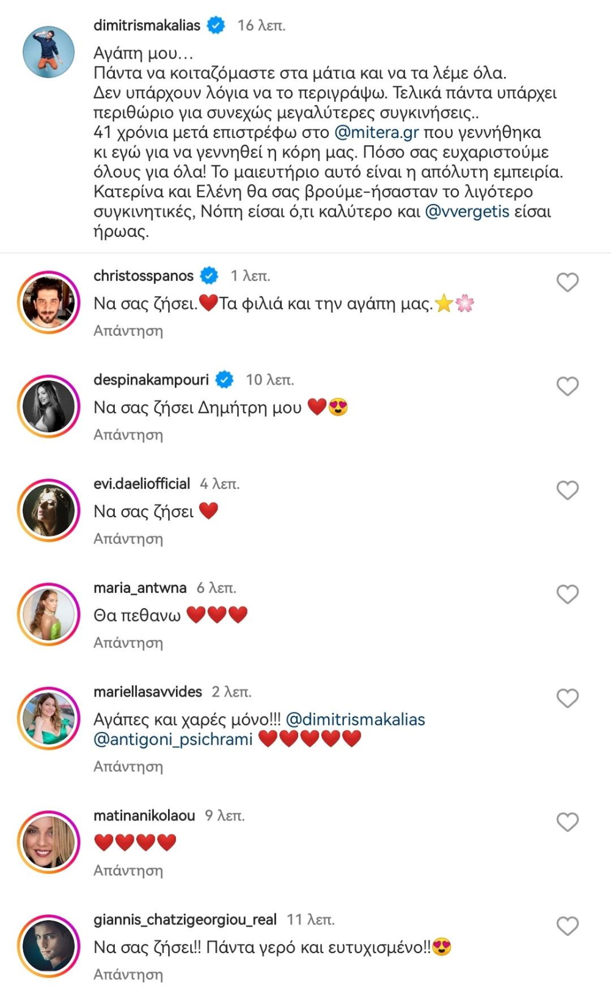Open the @mitera.gr mention link
The image size is (611, 1005).
coord(376,132)
